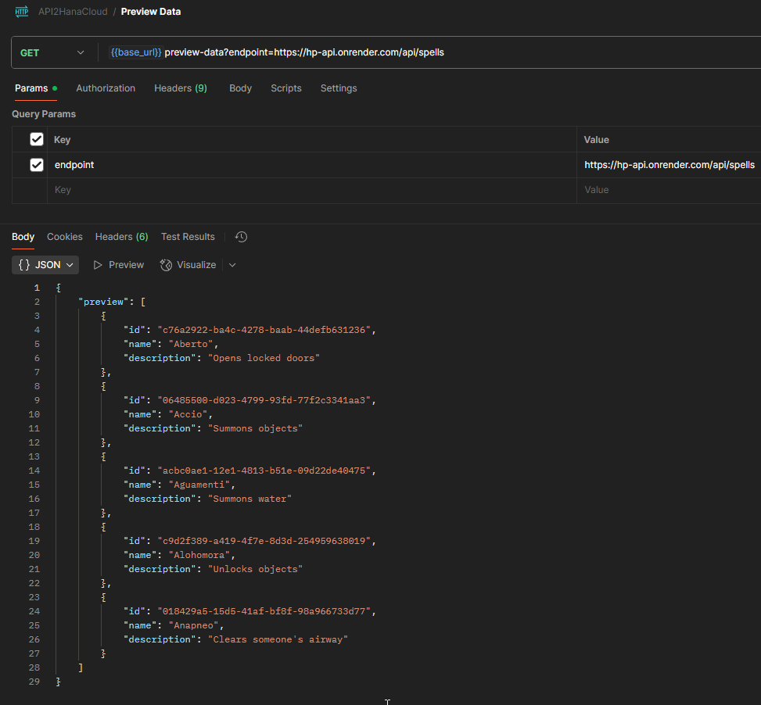Open the GET method dropdown

pyautogui.click(x=52, y=52)
